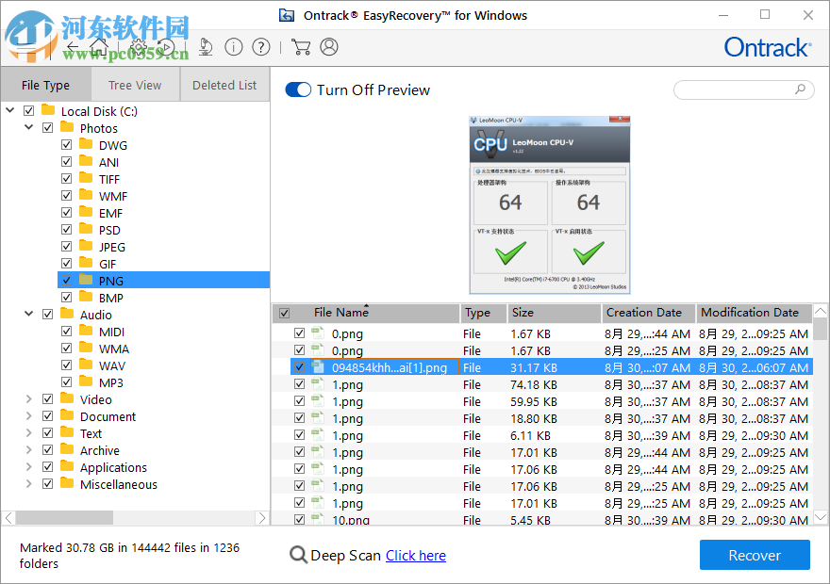
Task: Select the Home icon in the toolbar
Action: coord(99,46)
